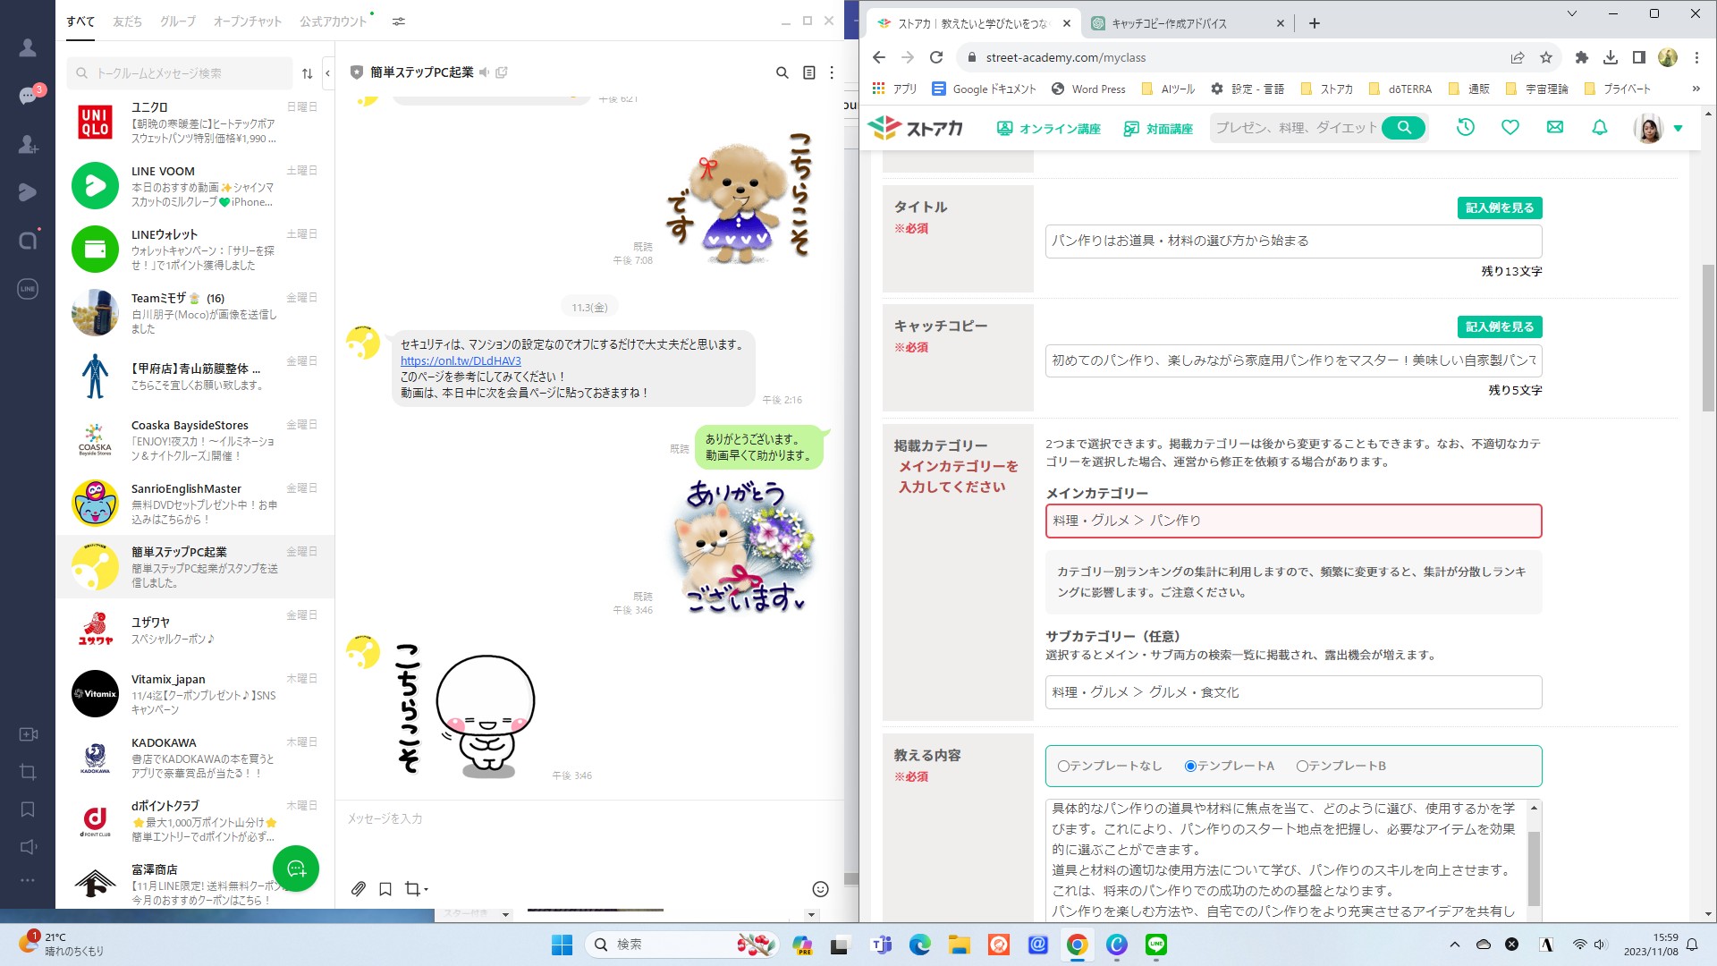This screenshot has height=966, width=1717.
Task: Click the Keep bookmark icon below message box
Action: (385, 889)
